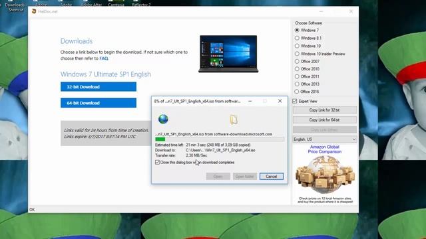Select the Windows 7 radio button
Screen dimensions: 426x239
click(x=297, y=30)
